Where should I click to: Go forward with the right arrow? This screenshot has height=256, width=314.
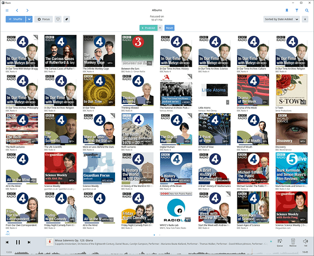click(x=28, y=10)
